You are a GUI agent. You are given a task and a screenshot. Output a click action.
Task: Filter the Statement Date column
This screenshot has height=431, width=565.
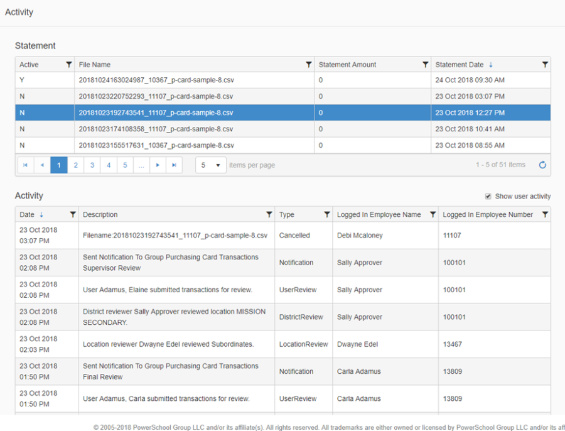(x=544, y=65)
